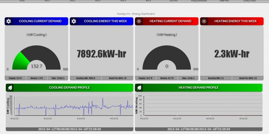
Task: Go to the AHU 3 tab
Action: (x=98, y=1)
